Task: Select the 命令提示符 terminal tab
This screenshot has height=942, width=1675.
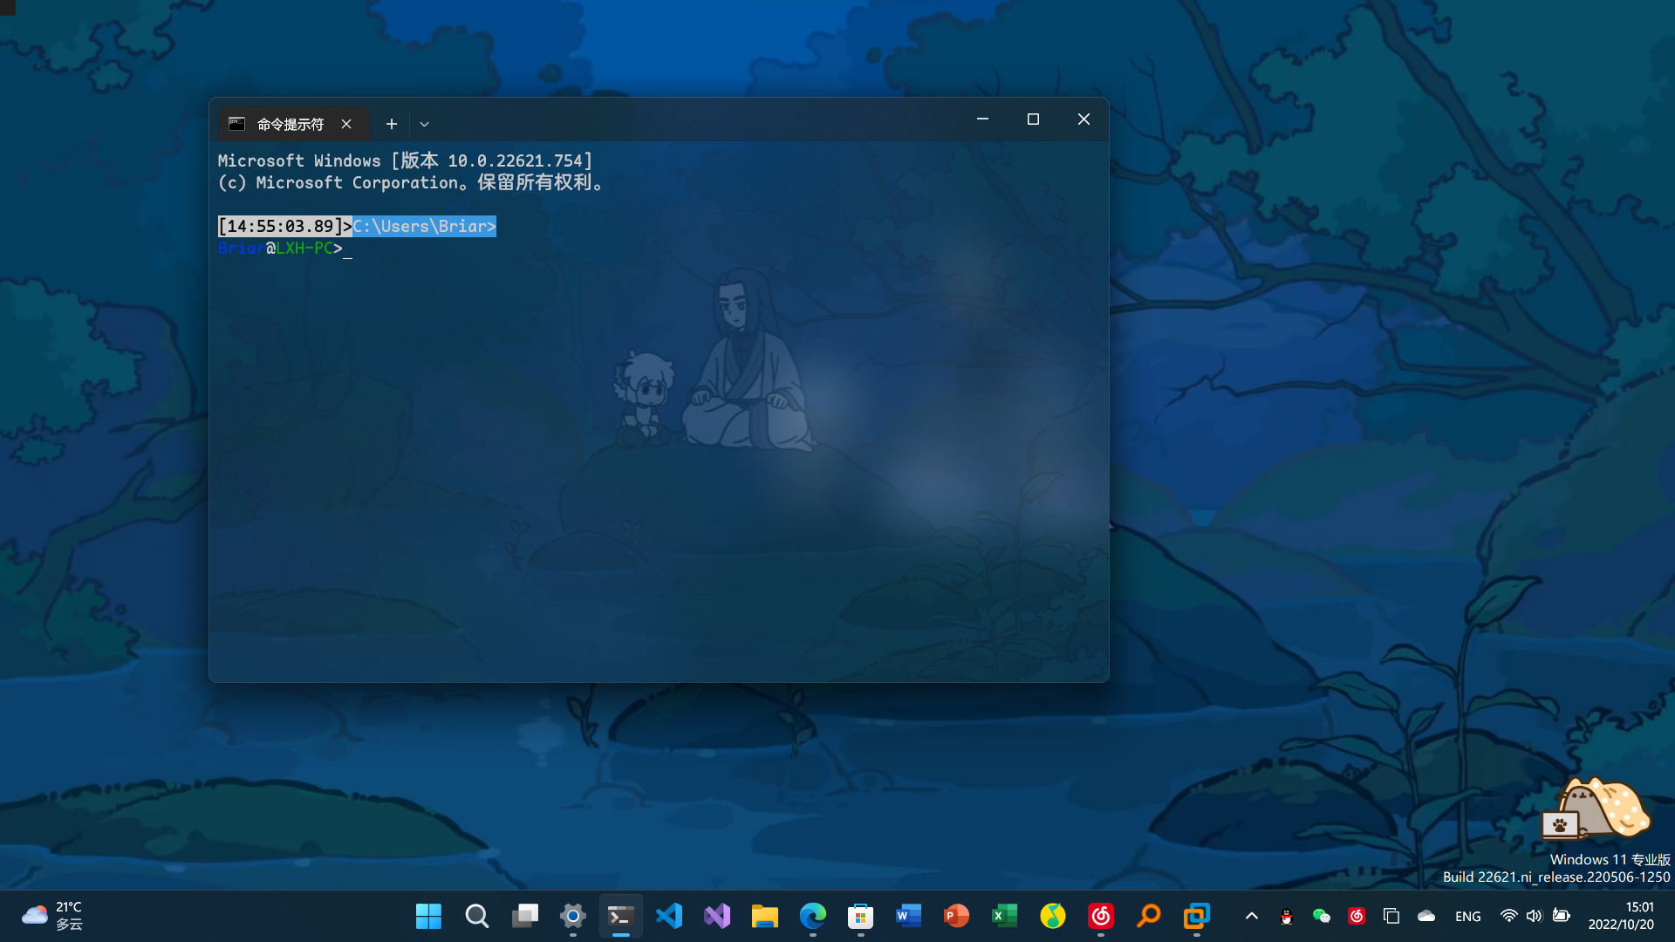Action: tap(288, 124)
